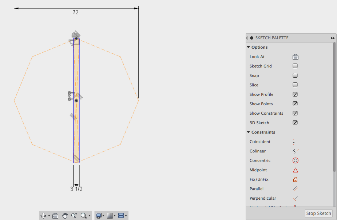The height and width of the screenshot is (220, 337).
Task: Apply the Perpendicular constraint
Action: [295, 198]
